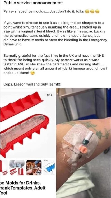This screenshot has width=111, height=198.
Task: Click the first grimacing emoji
Action: click(x=87, y=12)
